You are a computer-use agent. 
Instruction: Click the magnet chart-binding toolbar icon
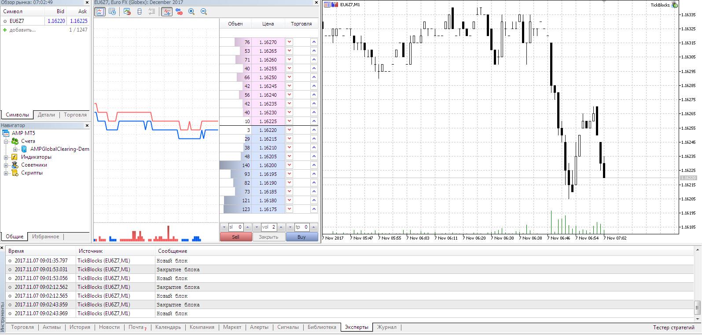(127, 12)
